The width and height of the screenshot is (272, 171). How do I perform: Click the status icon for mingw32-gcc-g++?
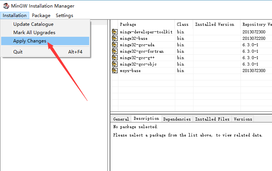click(115, 58)
